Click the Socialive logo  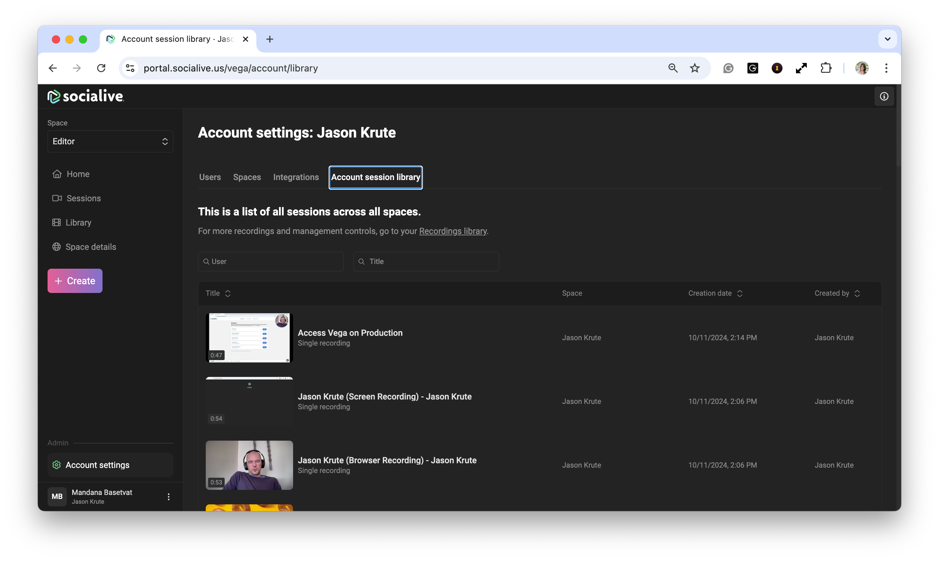click(86, 96)
